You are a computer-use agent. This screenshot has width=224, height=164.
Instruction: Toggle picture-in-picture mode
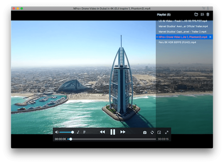pos(159,132)
